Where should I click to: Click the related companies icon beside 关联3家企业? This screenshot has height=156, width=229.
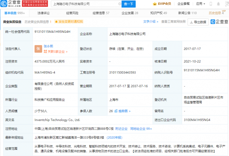(45, 52)
